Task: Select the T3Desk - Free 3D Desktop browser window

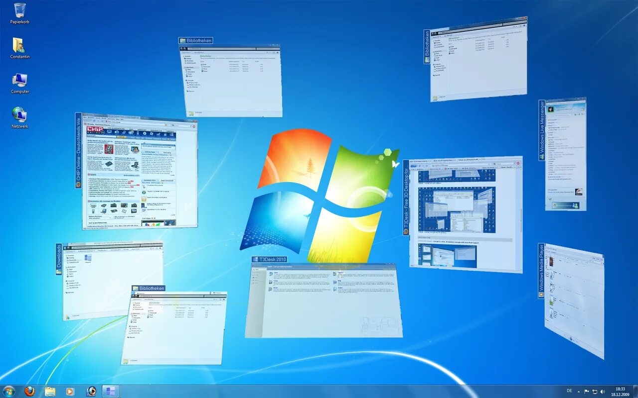Action: coord(466,215)
